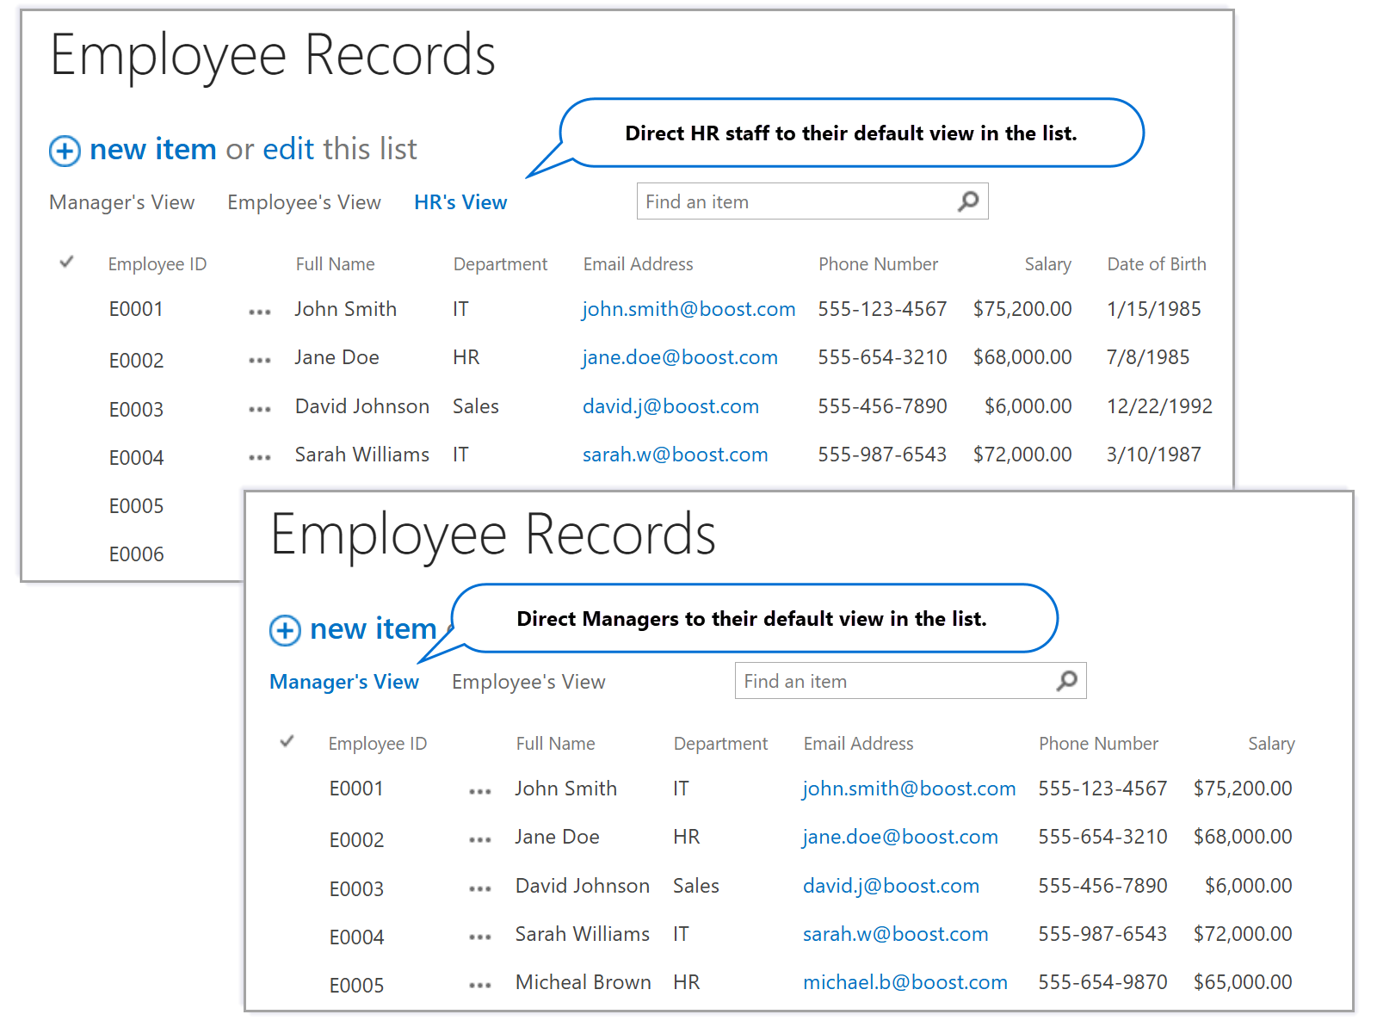Click the search magnifier in top Find an item box
The width and height of the screenshot is (1377, 1033).
click(x=968, y=201)
